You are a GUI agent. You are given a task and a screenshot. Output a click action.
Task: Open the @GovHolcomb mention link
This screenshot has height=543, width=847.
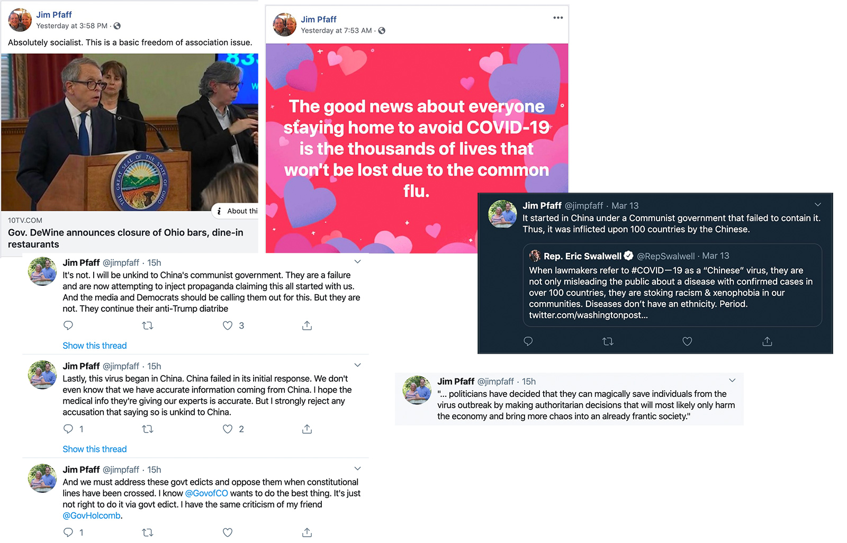[x=92, y=515]
